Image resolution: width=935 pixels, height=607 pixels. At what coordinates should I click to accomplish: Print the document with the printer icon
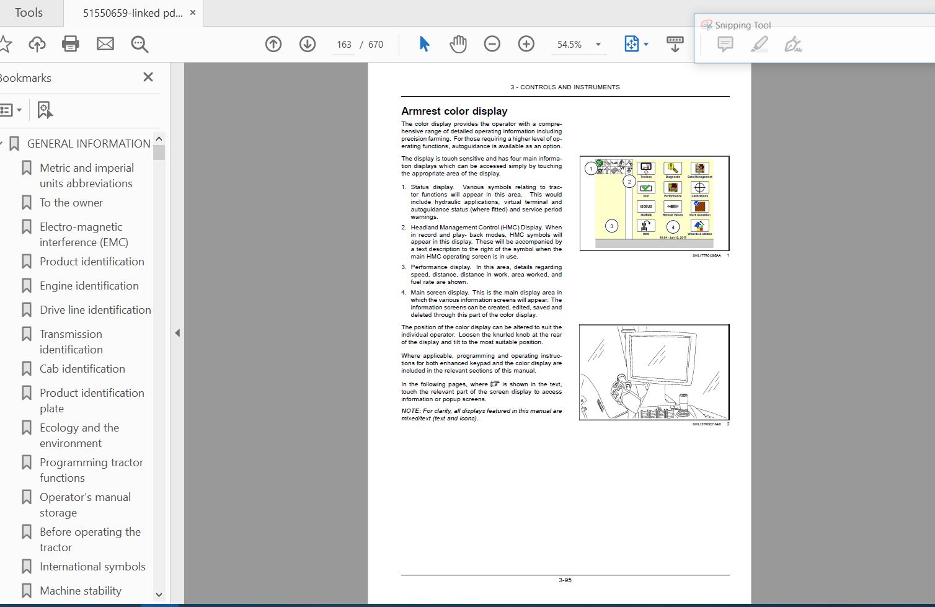(x=71, y=44)
